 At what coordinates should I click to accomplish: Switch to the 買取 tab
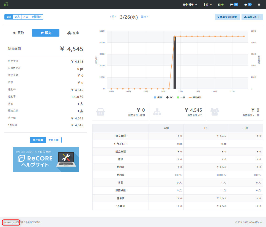(x=18, y=33)
